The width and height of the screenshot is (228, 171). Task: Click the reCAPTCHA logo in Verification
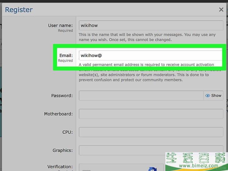coord(153,169)
